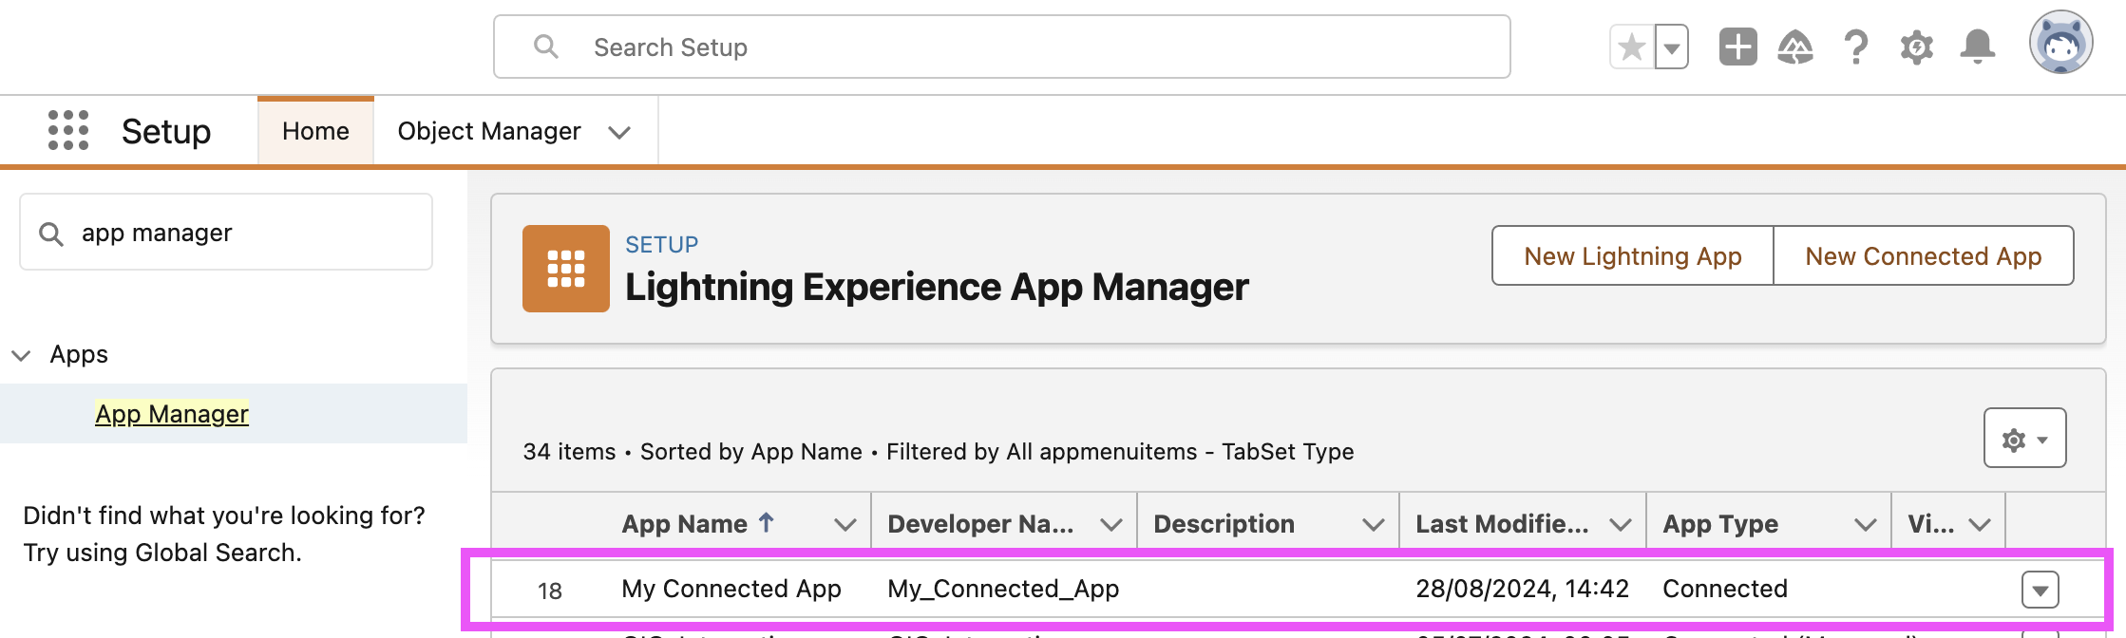Click the Trailhead guidance icon
Screen dimensions: 2126x638
[1794, 47]
